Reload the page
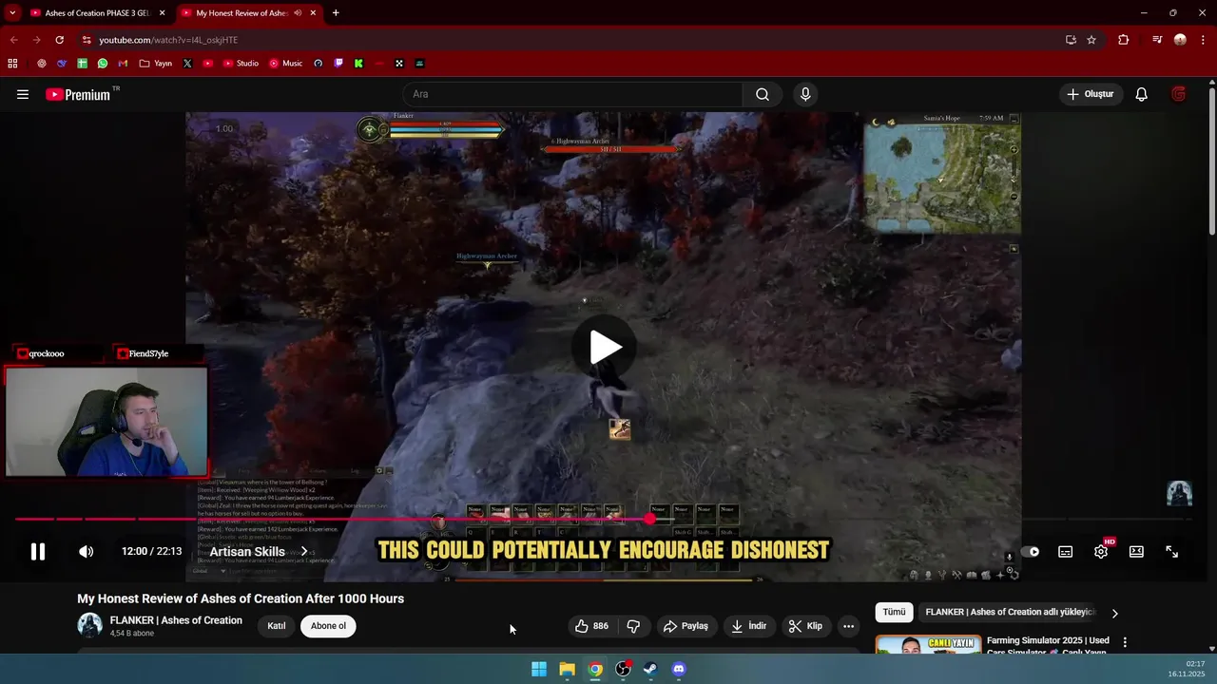The width and height of the screenshot is (1217, 684). tap(59, 40)
